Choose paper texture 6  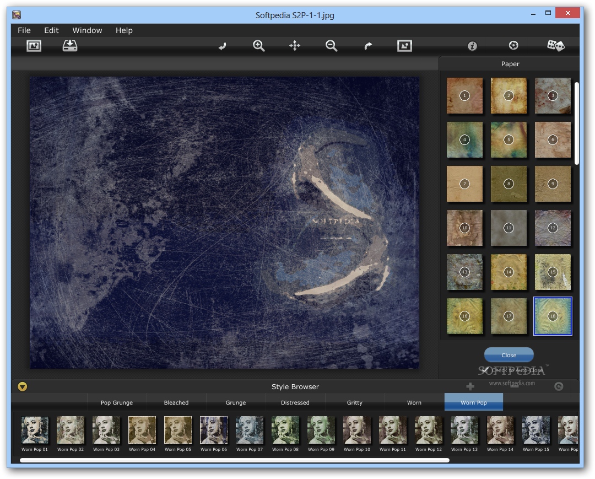pyautogui.click(x=553, y=139)
